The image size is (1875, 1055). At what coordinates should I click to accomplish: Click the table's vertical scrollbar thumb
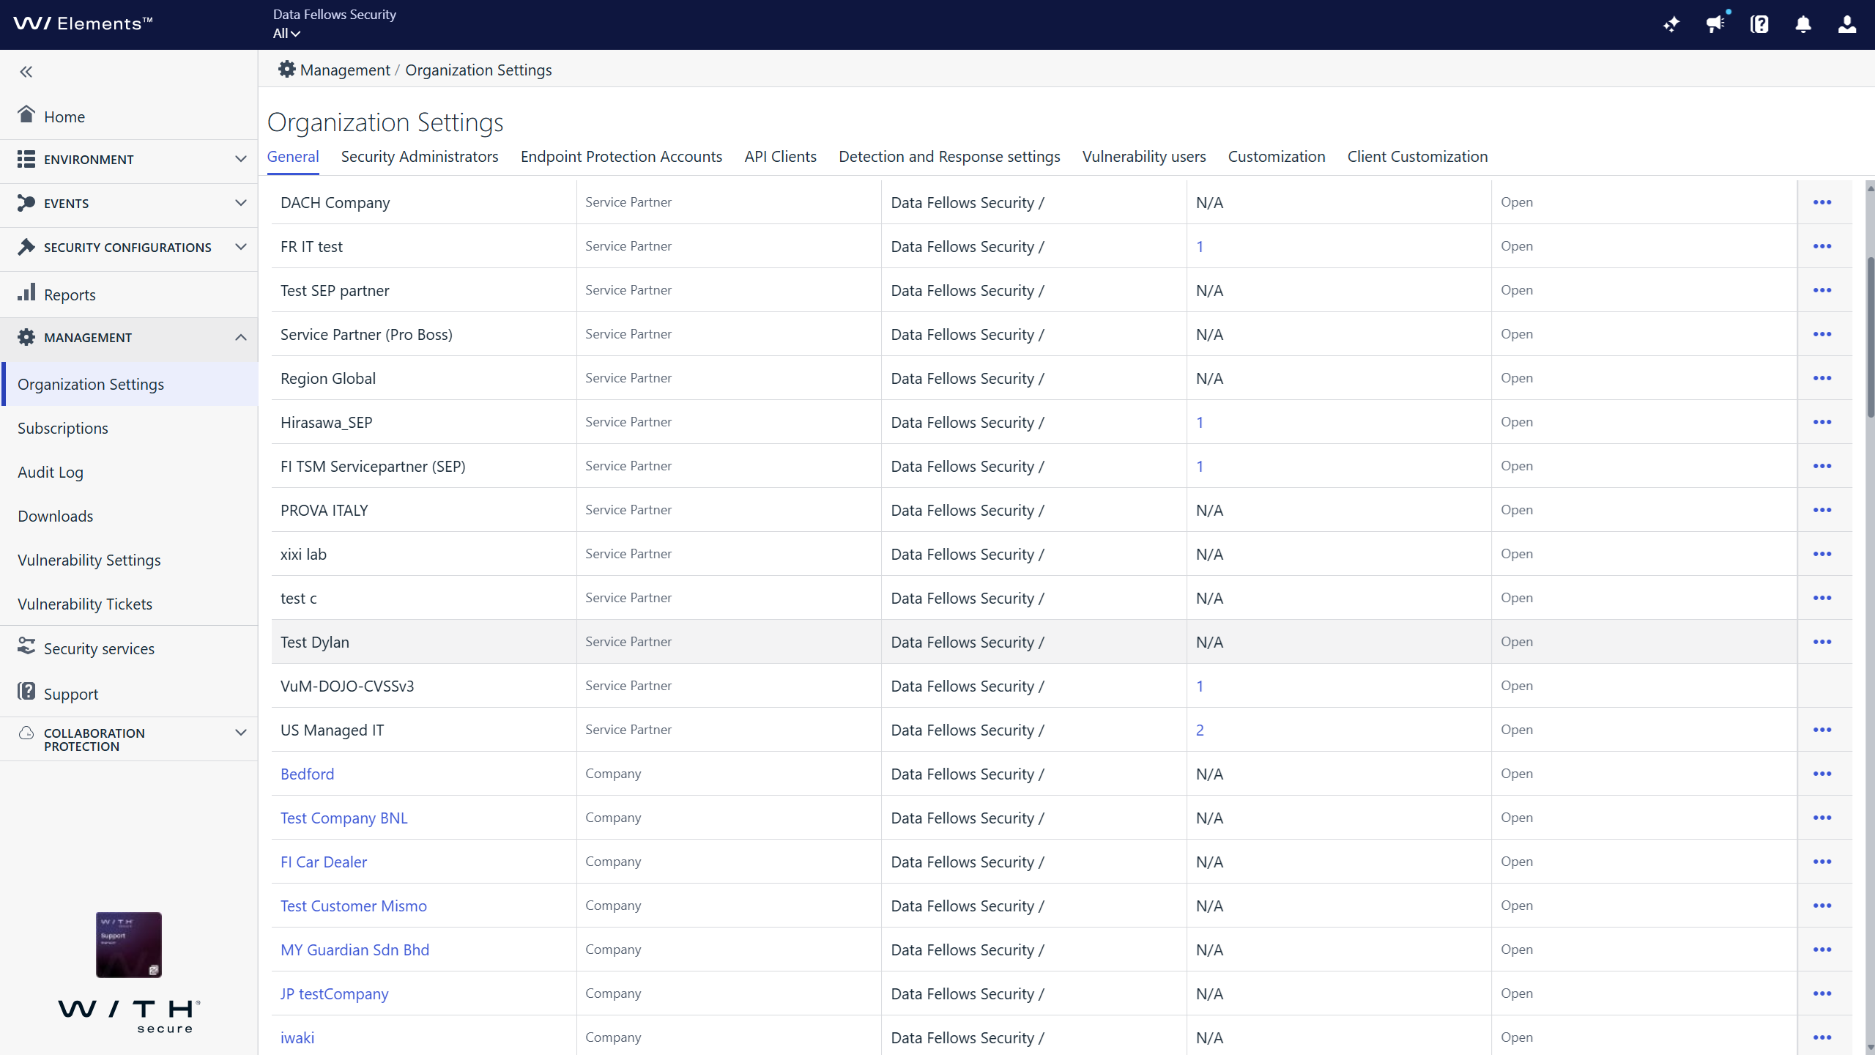coord(1870,337)
